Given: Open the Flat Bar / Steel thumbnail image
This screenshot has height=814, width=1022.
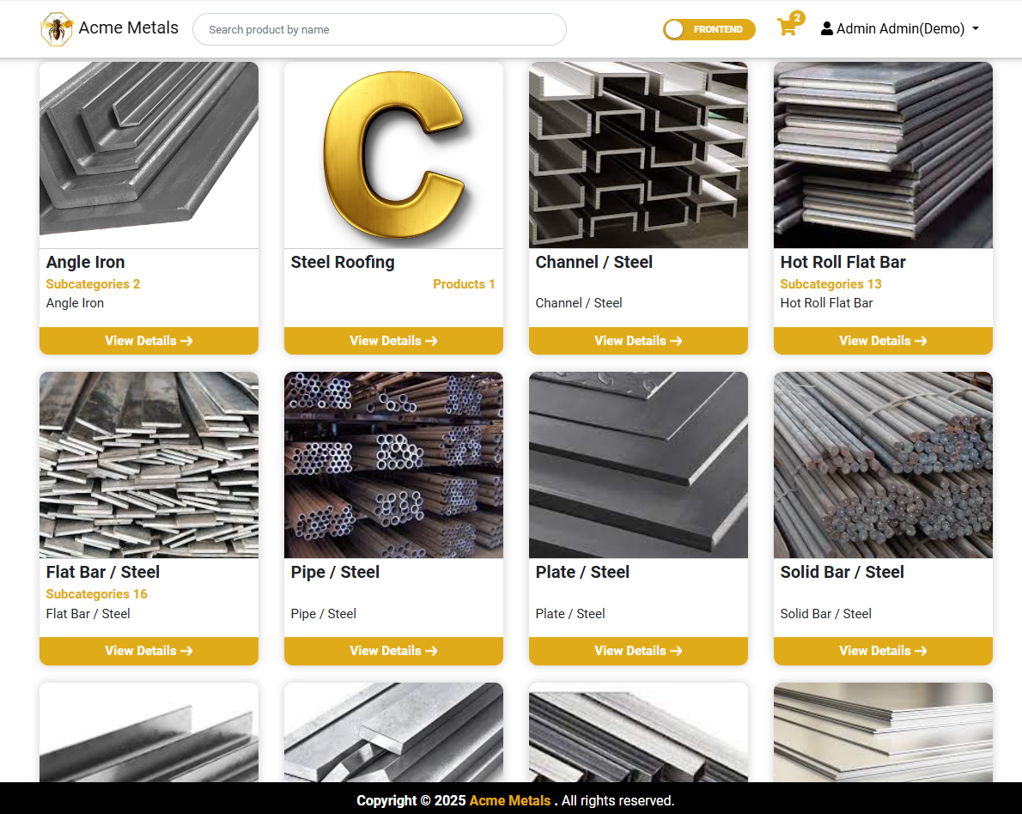Looking at the screenshot, I should [x=149, y=465].
